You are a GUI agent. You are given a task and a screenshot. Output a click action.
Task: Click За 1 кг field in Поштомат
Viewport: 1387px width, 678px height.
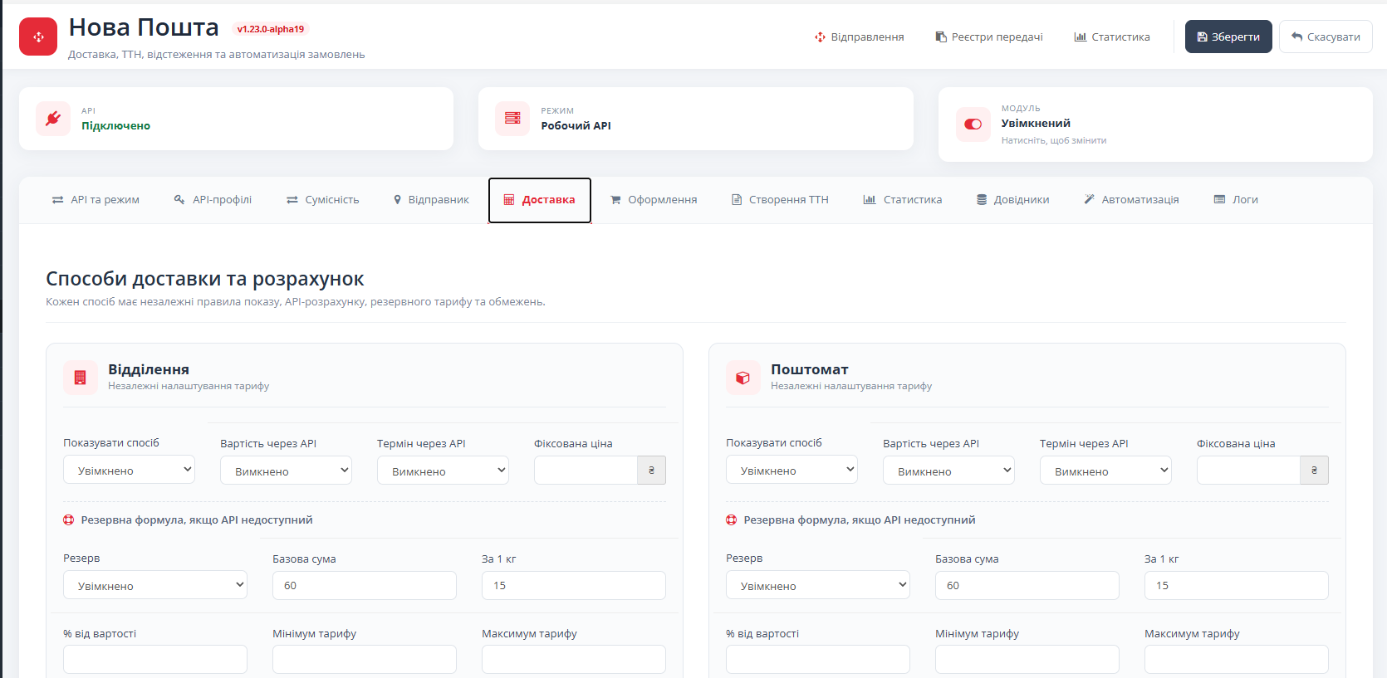coord(1237,585)
